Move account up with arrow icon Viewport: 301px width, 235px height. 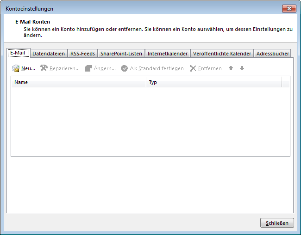[x=231, y=68]
